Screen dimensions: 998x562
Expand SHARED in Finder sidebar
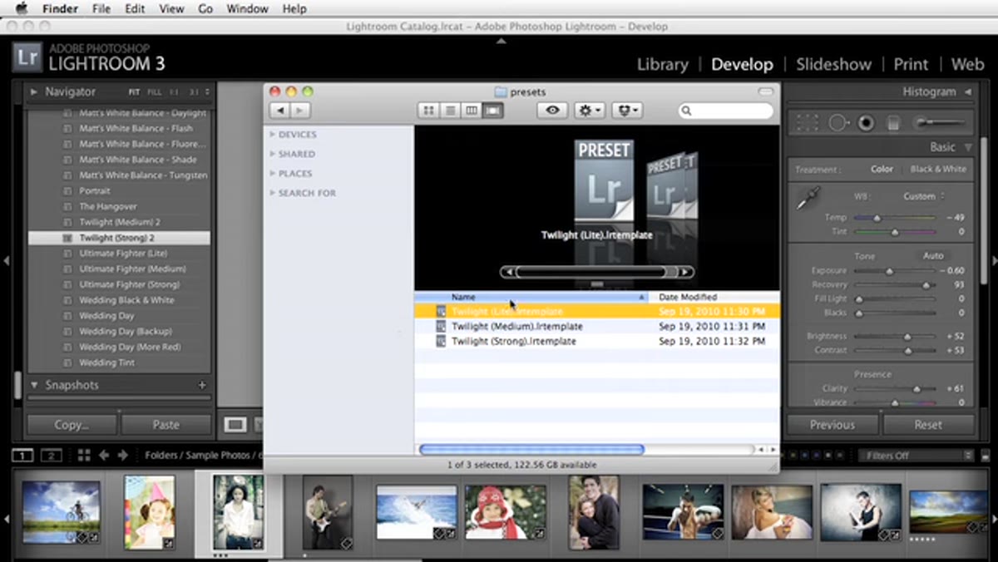[x=273, y=154]
